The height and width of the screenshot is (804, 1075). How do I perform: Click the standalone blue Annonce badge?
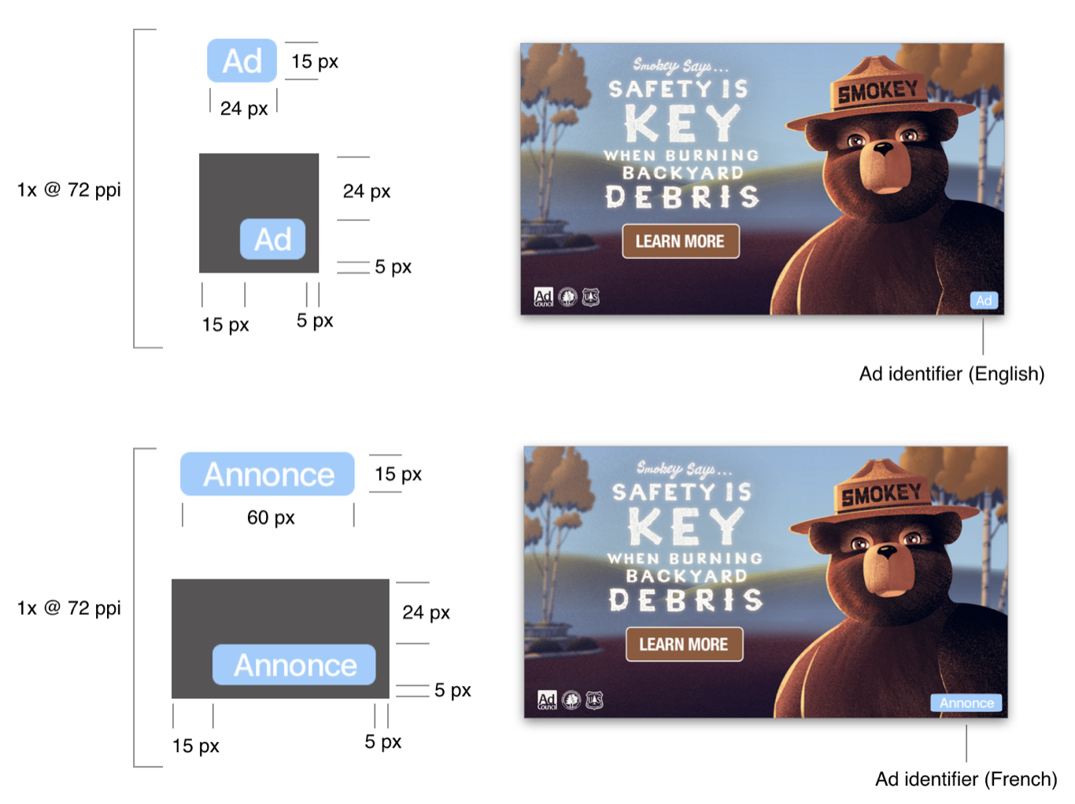268,474
